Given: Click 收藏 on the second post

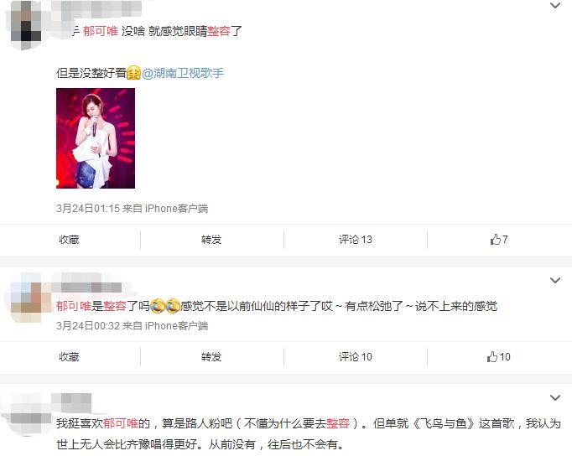Looking at the screenshot, I should (x=69, y=357).
